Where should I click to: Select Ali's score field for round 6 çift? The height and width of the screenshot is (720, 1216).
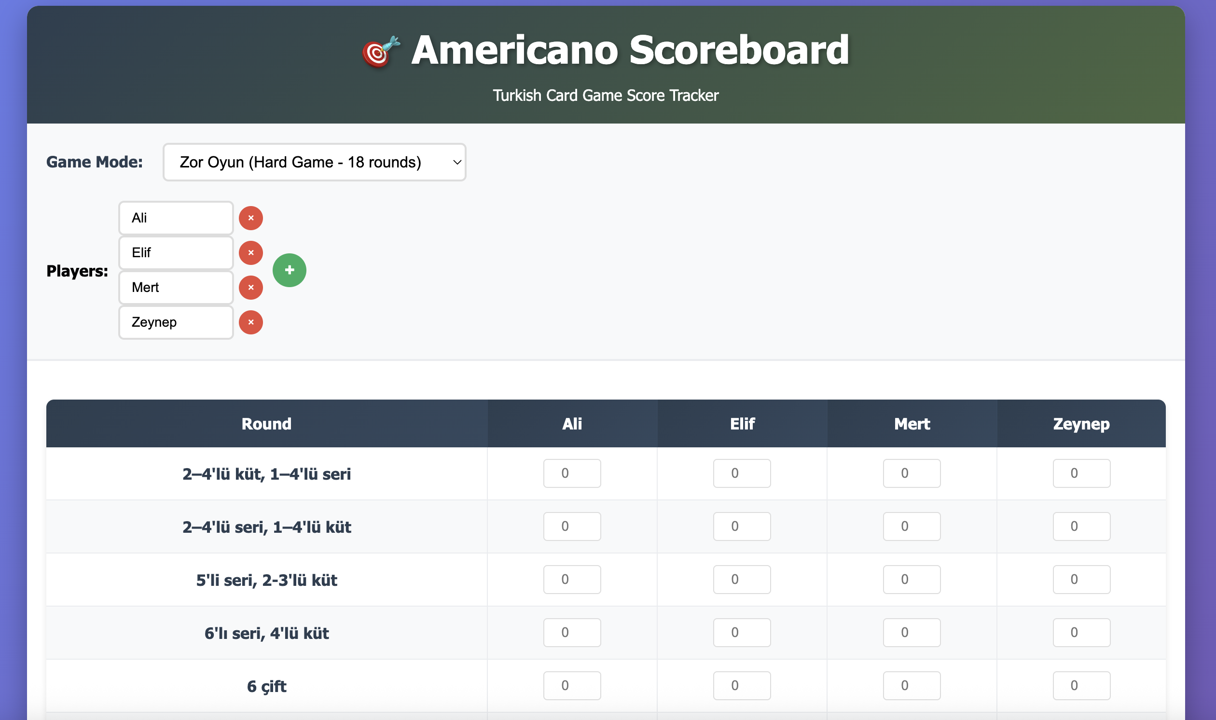pyautogui.click(x=572, y=685)
